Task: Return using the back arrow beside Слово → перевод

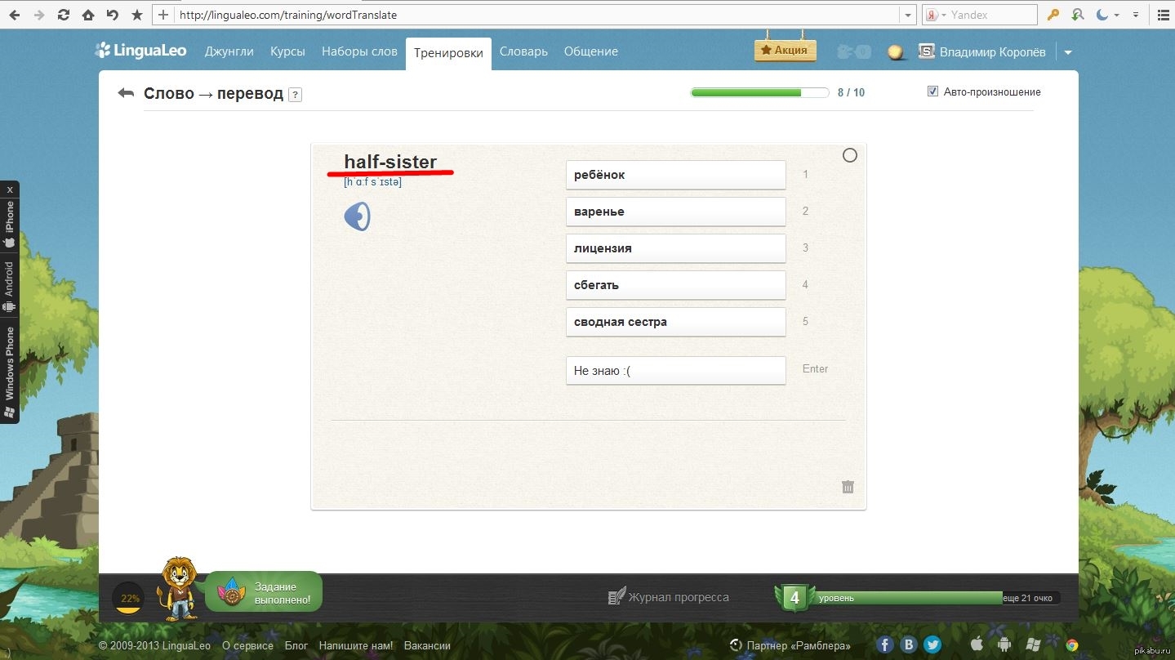Action: [x=126, y=93]
